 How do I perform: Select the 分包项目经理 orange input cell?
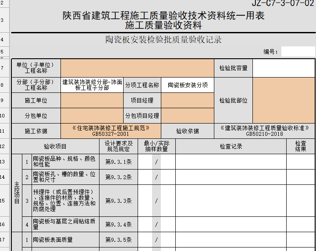187,116
